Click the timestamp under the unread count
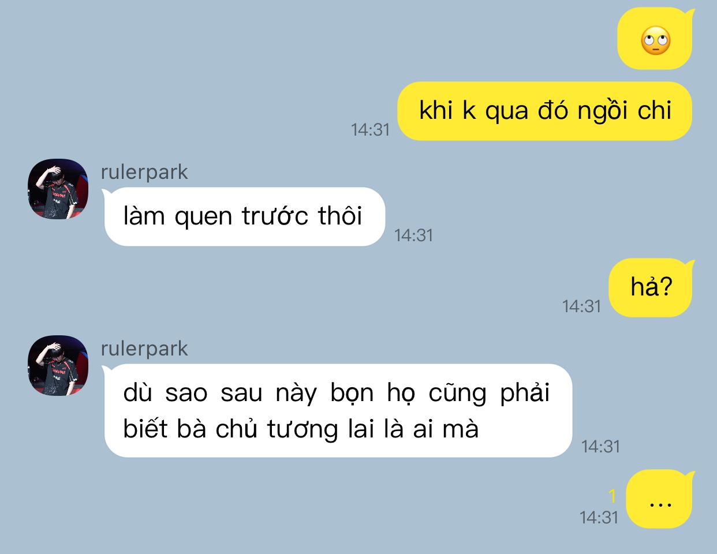This screenshot has height=554, width=717. [599, 517]
